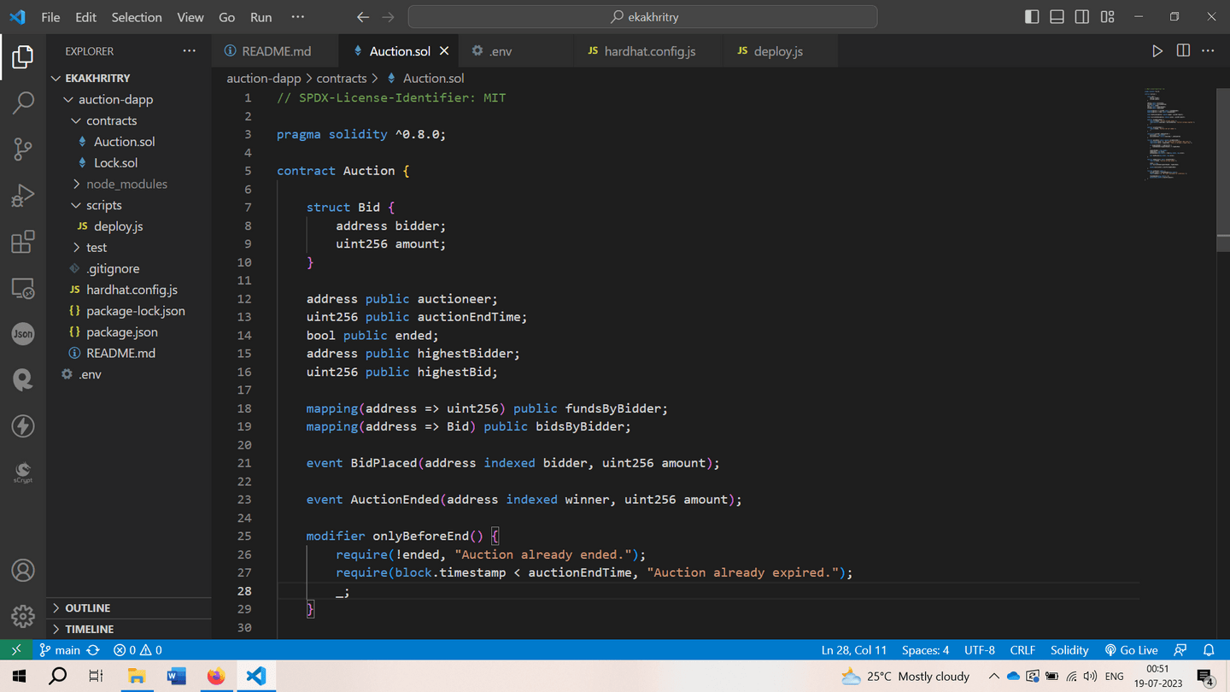Show hidden tray icons chevron
Screen dimensions: 1230x692
[x=993, y=677]
